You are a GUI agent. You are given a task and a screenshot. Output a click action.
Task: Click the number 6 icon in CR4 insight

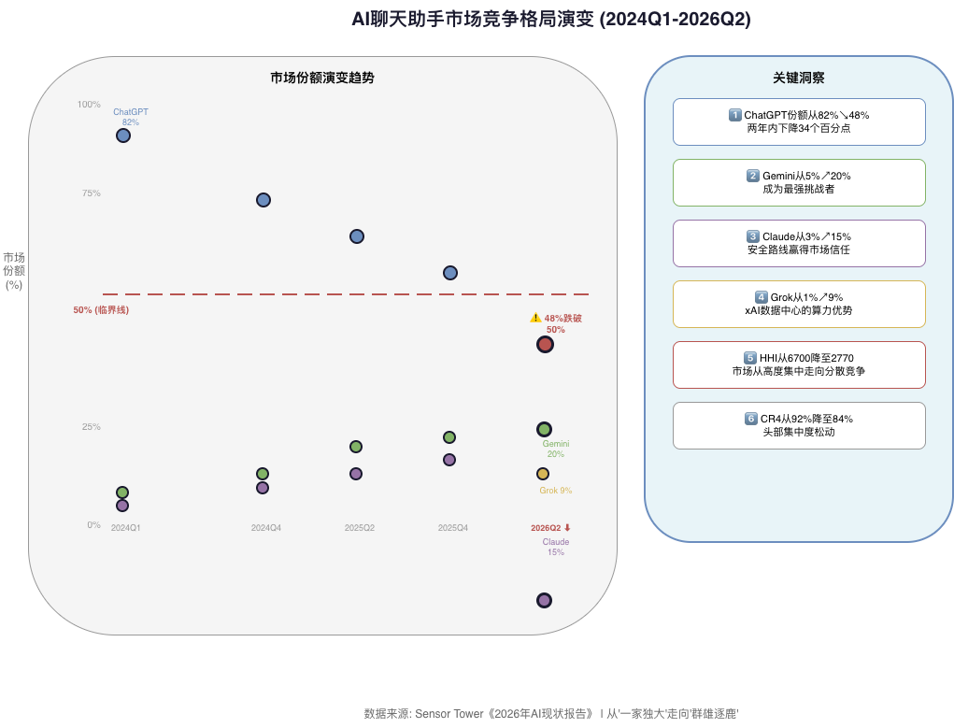point(751,419)
